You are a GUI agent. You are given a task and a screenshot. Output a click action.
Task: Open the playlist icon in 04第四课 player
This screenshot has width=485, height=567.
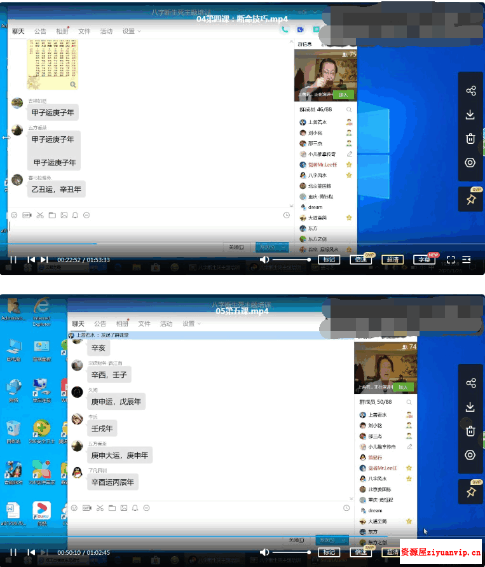click(467, 259)
